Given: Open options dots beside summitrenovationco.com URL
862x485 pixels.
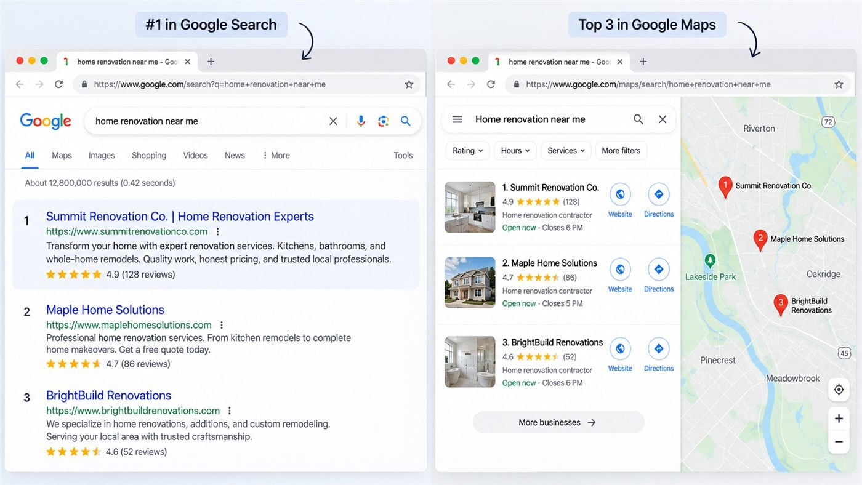Looking at the screenshot, I should click(x=217, y=232).
